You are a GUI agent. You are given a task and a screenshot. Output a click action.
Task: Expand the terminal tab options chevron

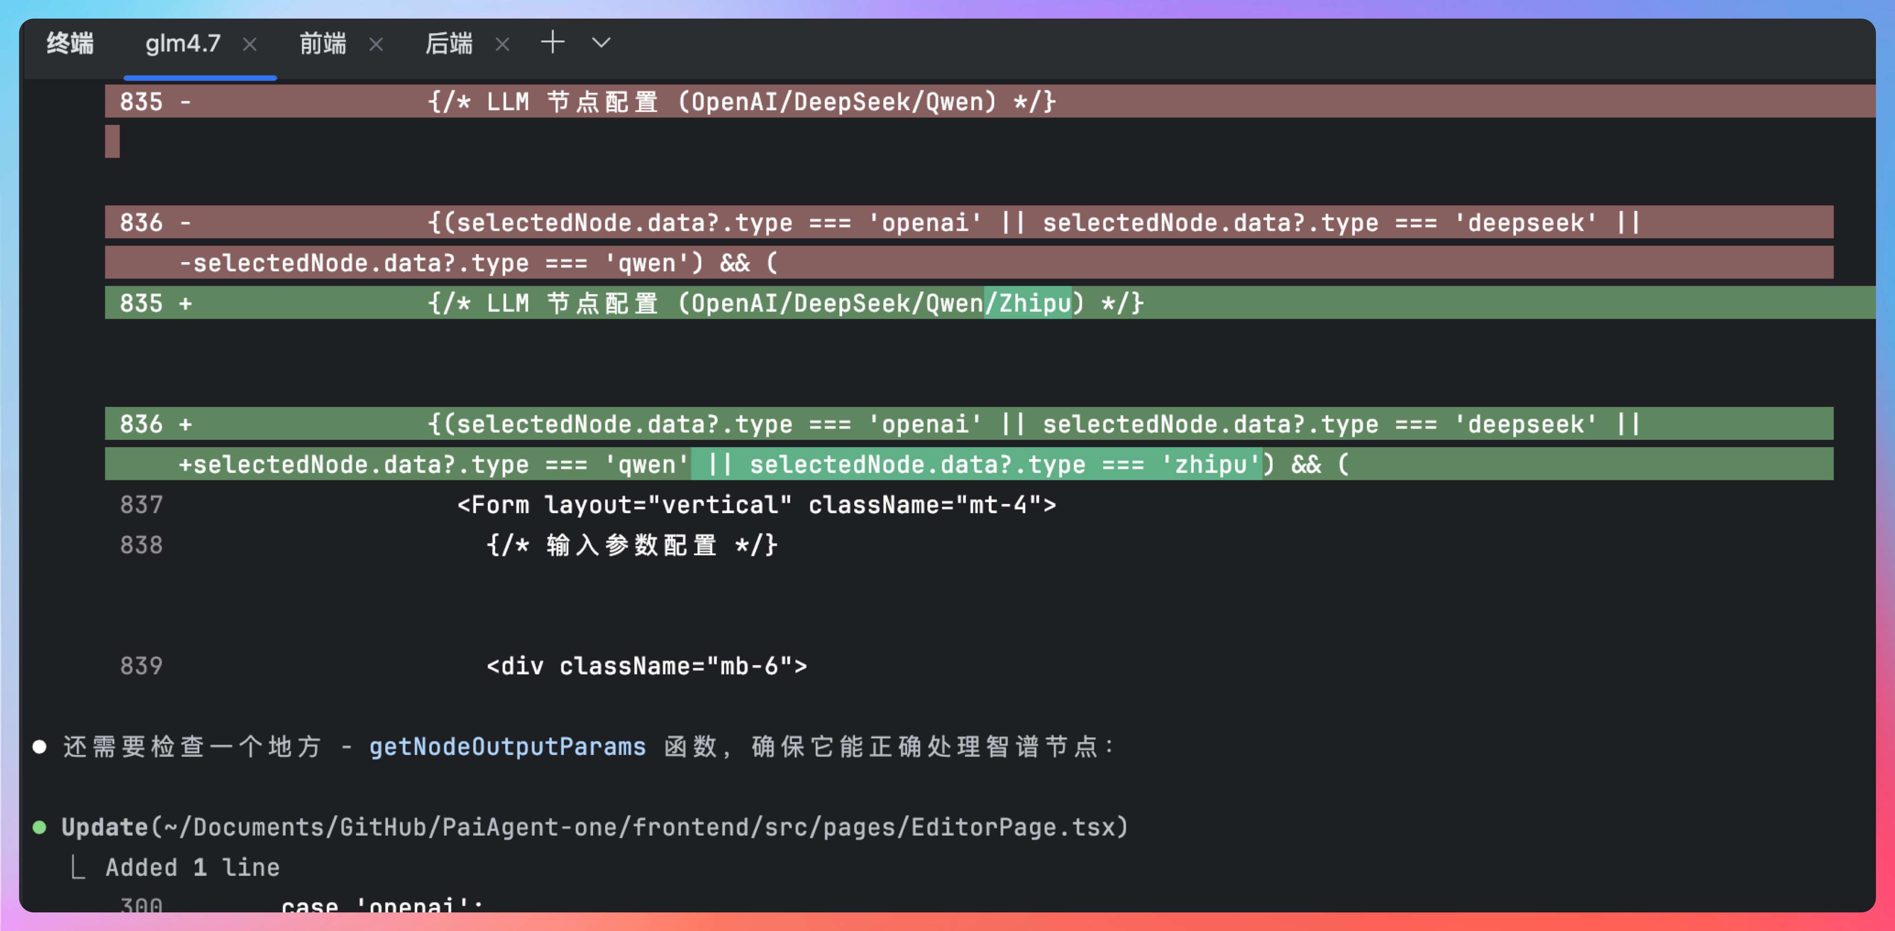tap(601, 43)
